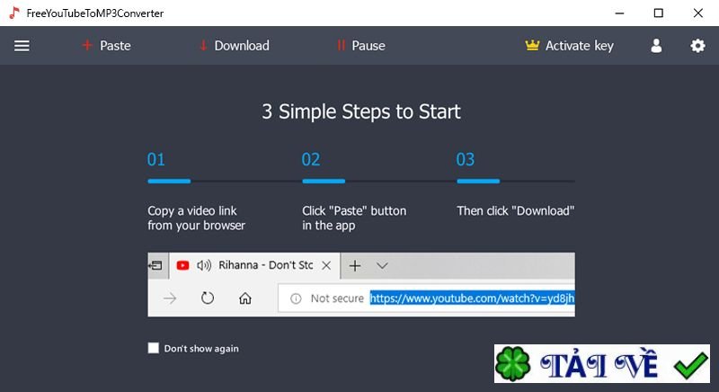Click Activate key with crown icon
Viewport: 719px width, 392px height.
(x=569, y=46)
